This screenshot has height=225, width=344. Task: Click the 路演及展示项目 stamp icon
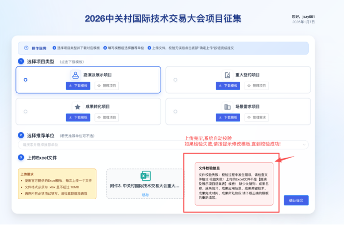tap(76, 75)
